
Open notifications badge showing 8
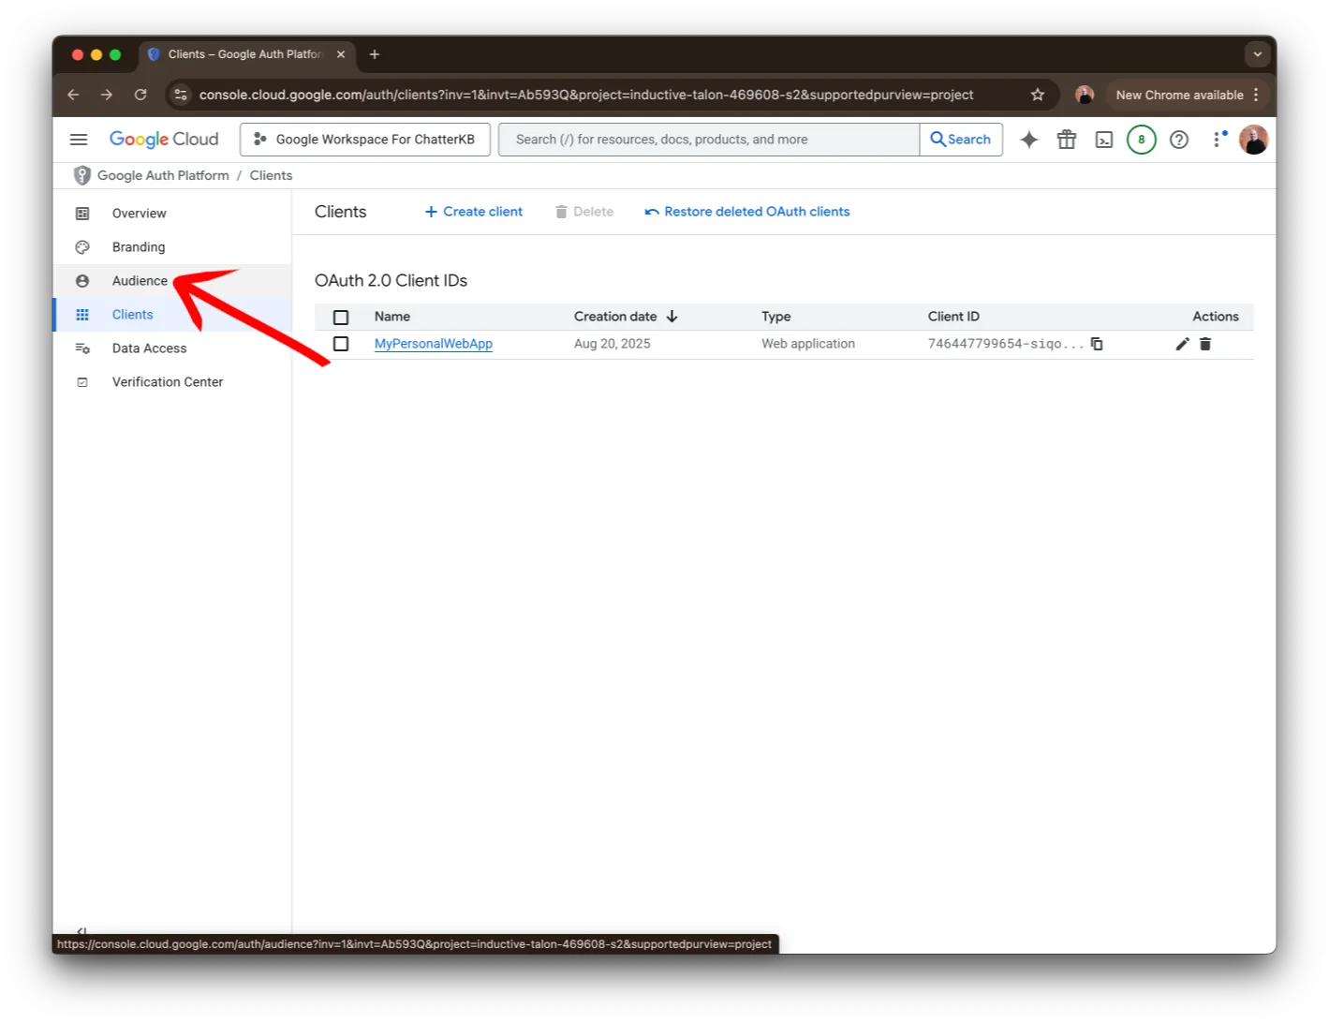click(x=1141, y=140)
